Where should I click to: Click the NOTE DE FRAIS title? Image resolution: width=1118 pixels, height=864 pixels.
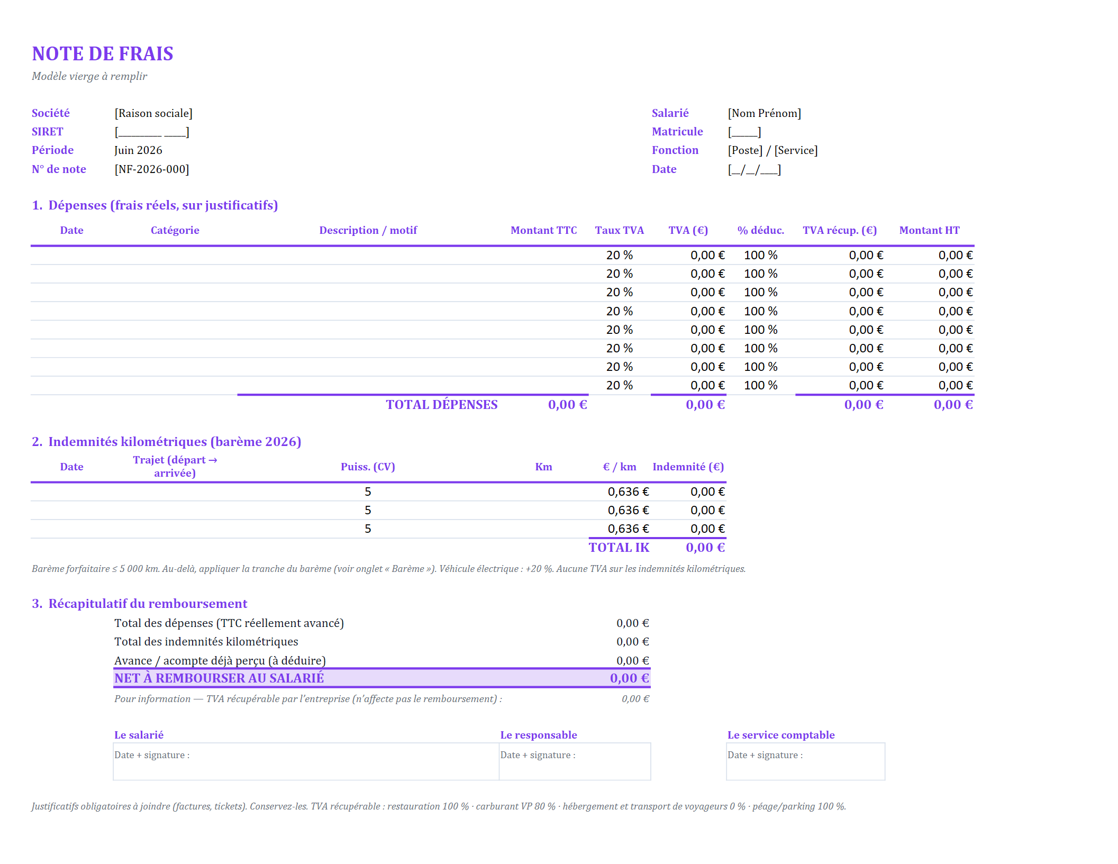(x=103, y=53)
